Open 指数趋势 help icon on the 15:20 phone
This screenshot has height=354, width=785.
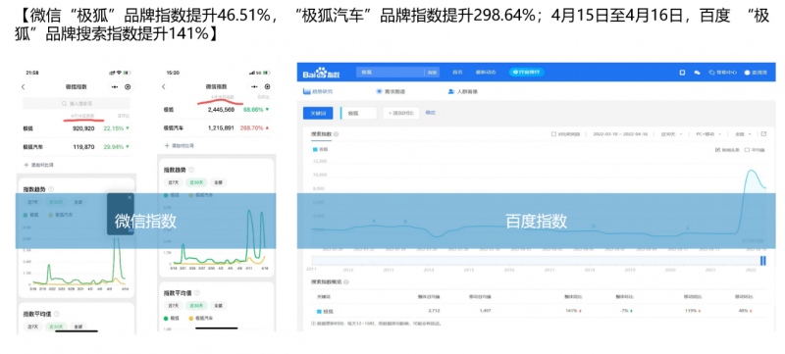[191, 171]
